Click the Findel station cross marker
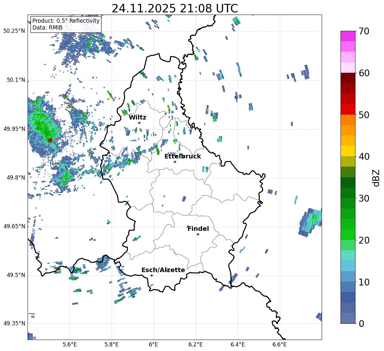The width and height of the screenshot is (384, 351). [198, 234]
